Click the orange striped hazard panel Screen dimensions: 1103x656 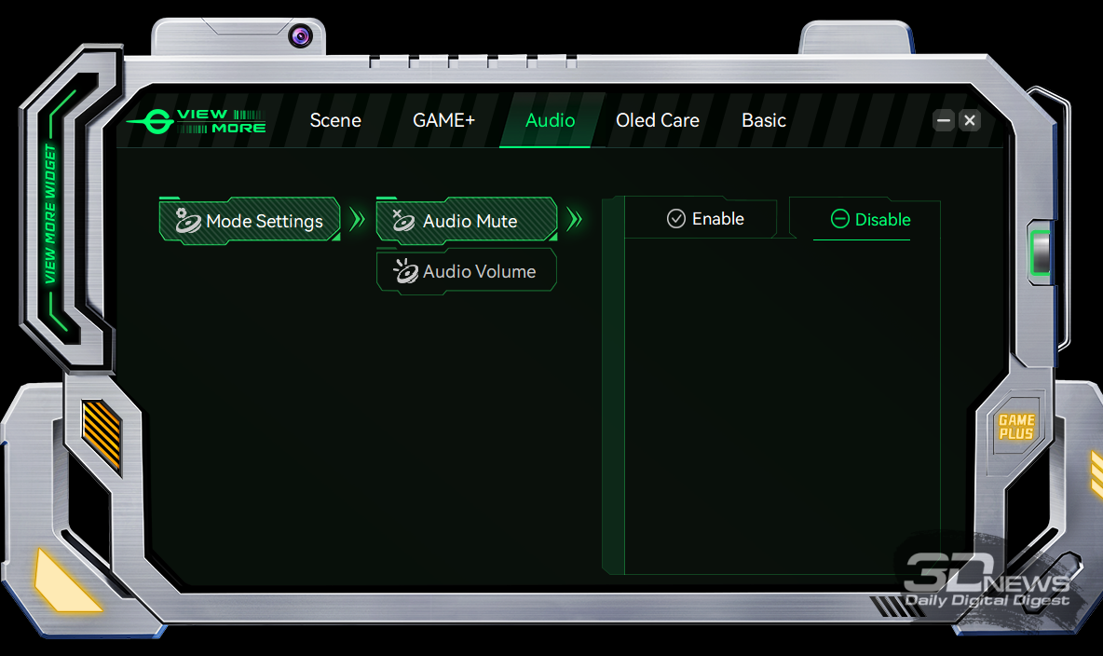[101, 434]
